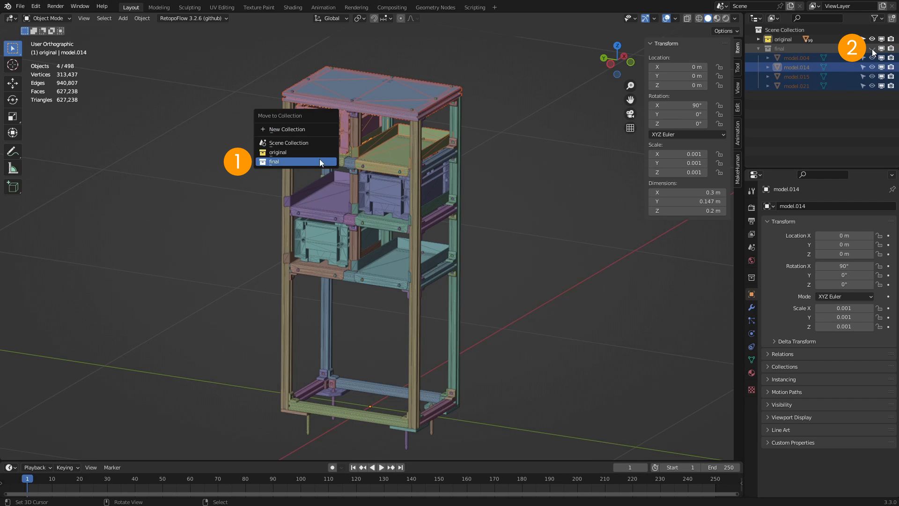This screenshot has height=506, width=899.
Task: Select the Move tool in the toolbar
Action: 13,83
